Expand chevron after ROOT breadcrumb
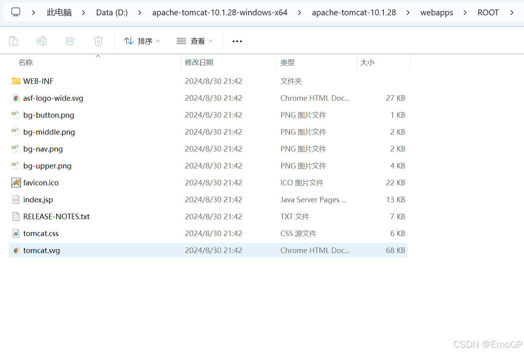 click(x=511, y=13)
